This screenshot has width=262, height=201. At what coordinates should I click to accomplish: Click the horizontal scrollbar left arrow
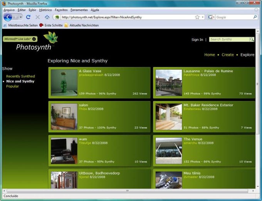click(x=4, y=191)
